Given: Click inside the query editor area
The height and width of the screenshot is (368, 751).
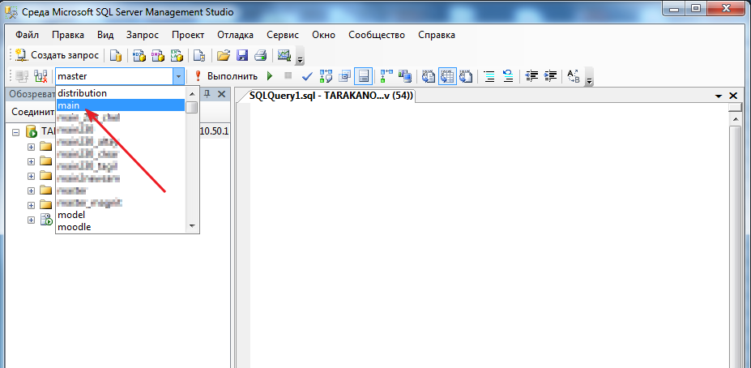Looking at the screenshot, I should click(x=489, y=235).
